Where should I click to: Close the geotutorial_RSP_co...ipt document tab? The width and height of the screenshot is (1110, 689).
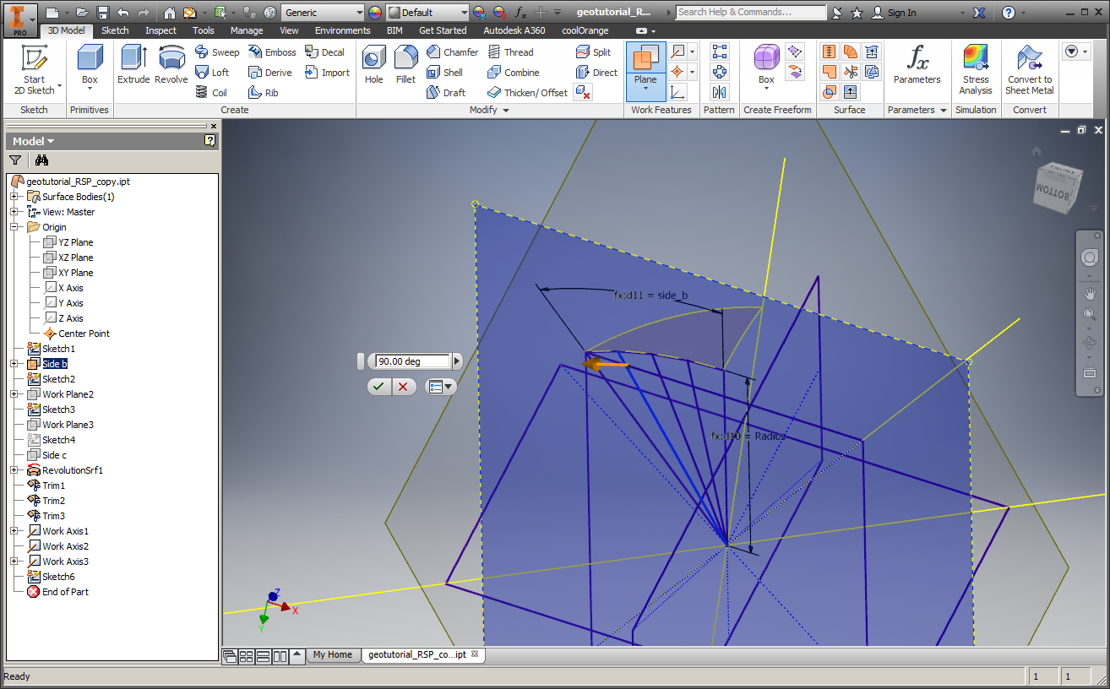tap(475, 654)
